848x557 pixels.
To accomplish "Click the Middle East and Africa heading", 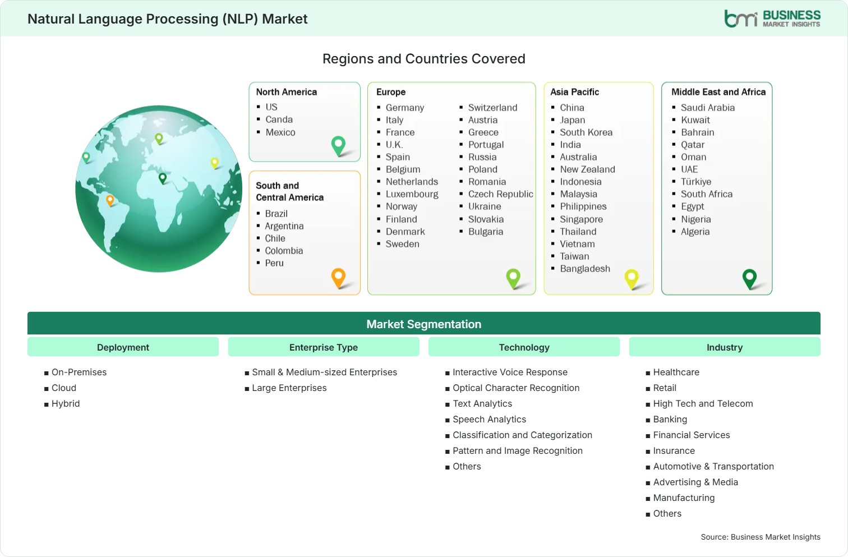I will (718, 92).
